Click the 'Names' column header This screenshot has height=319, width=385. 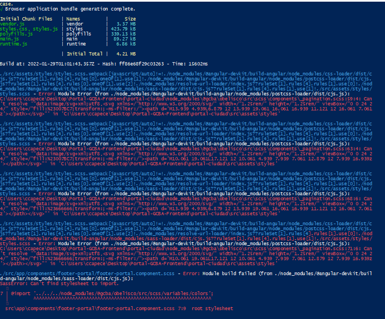pyautogui.click(x=73, y=19)
